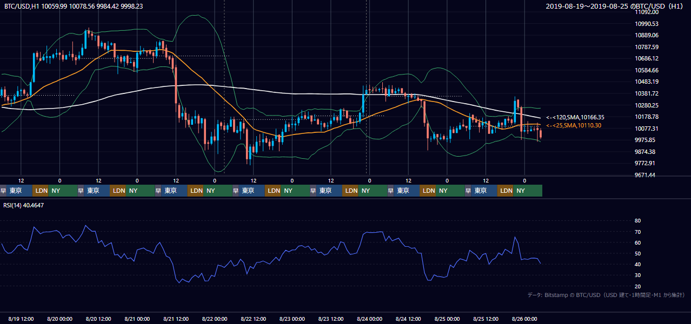Select the 10889.06 price level label
Viewport: 691px width, 324px height.
pyautogui.click(x=647, y=35)
